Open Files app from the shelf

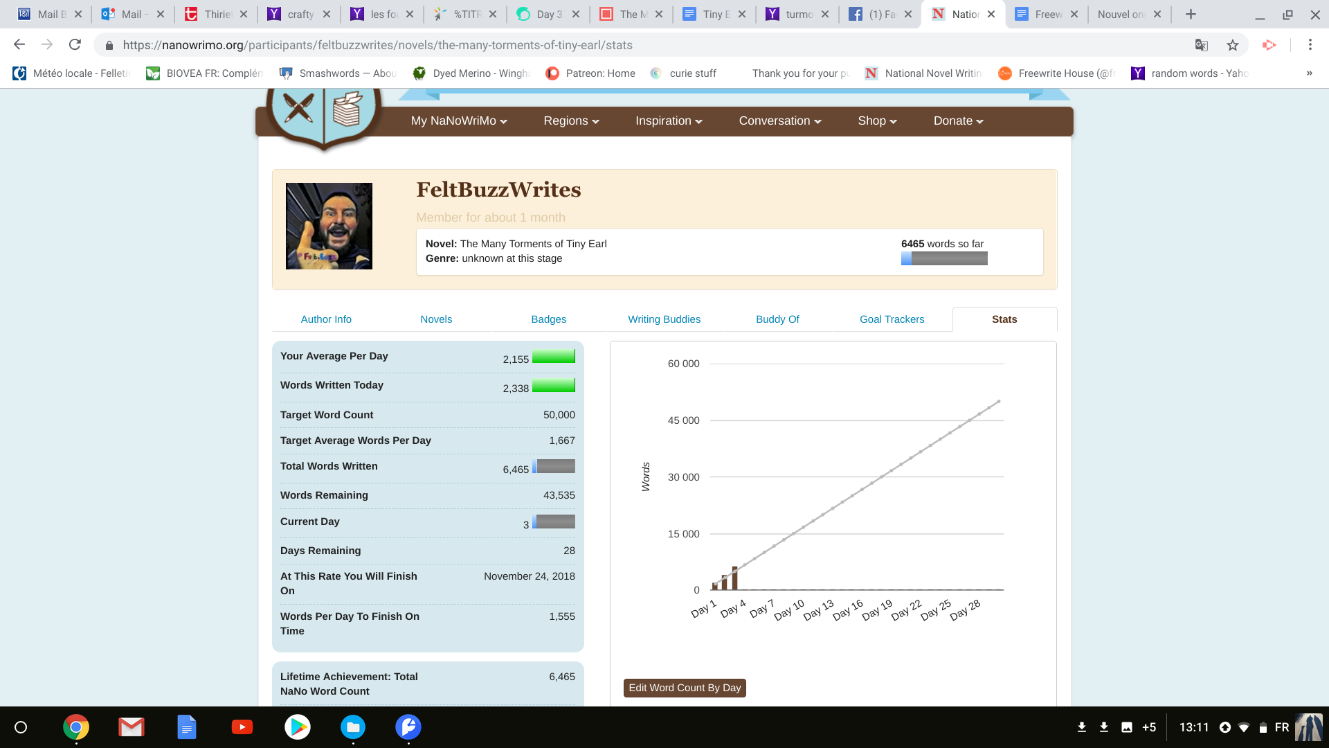(353, 727)
